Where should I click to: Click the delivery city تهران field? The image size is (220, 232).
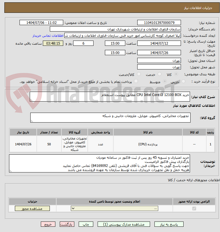pyautogui.click(x=159, y=67)
